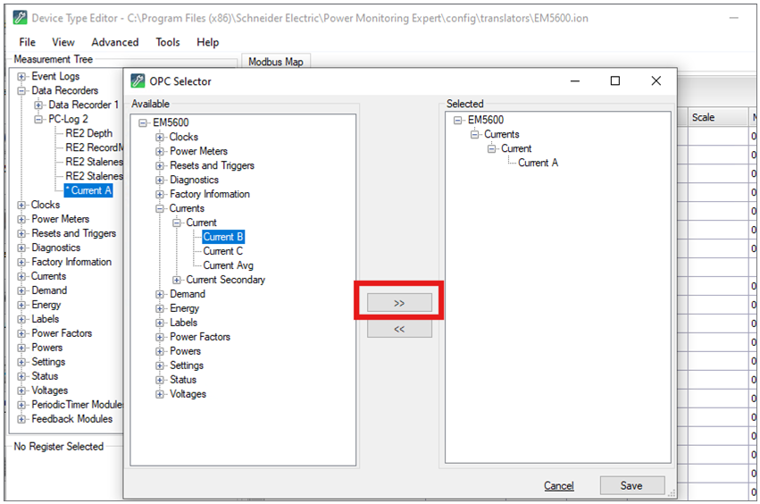This screenshot has height=504, width=760.
Task: Expand Status in the Available tree
Action: click(x=160, y=380)
